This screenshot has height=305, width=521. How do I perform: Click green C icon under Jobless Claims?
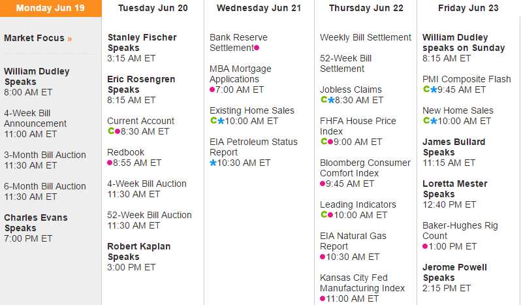coord(323,100)
